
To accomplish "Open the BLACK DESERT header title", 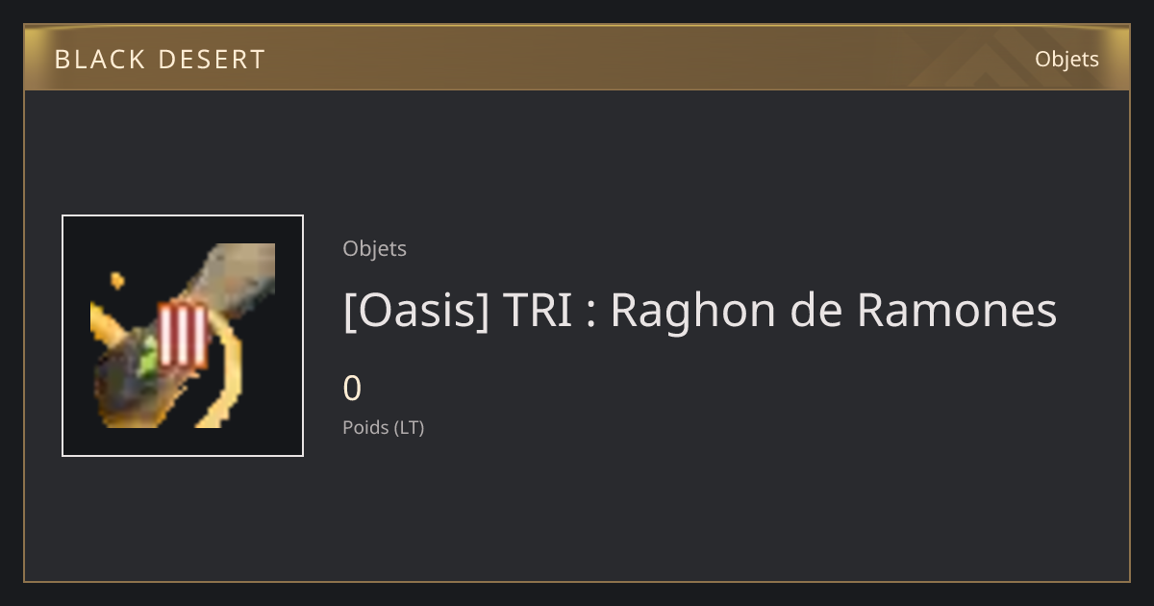I will pyautogui.click(x=160, y=60).
